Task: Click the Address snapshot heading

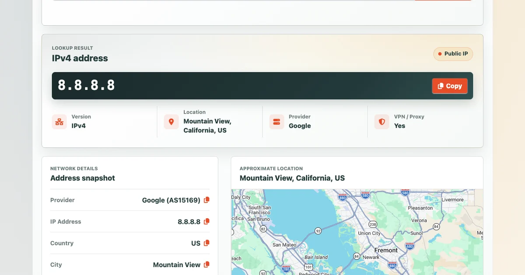Action: click(x=83, y=178)
